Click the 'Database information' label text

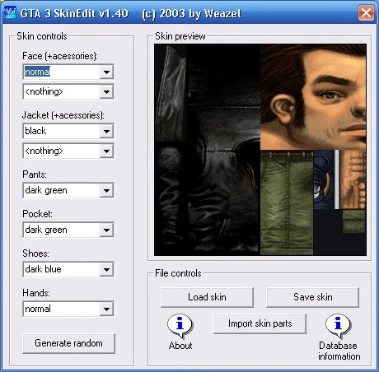click(x=339, y=351)
